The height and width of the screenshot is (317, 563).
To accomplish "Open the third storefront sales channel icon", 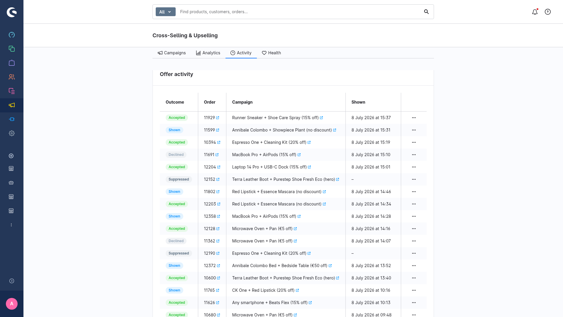I will click(x=11, y=211).
